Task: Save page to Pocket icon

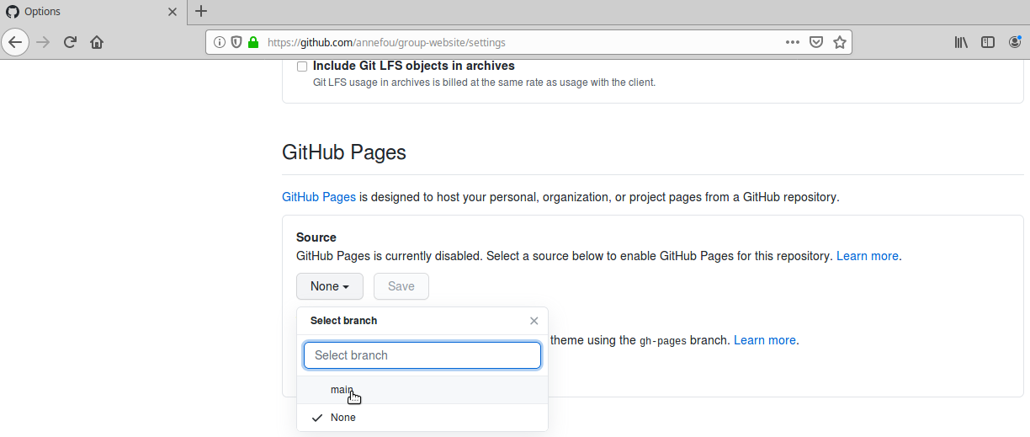Action: click(815, 42)
